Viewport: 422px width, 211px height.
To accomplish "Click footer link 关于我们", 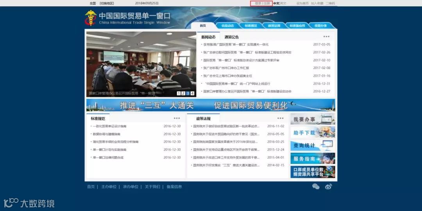I will [152, 186].
